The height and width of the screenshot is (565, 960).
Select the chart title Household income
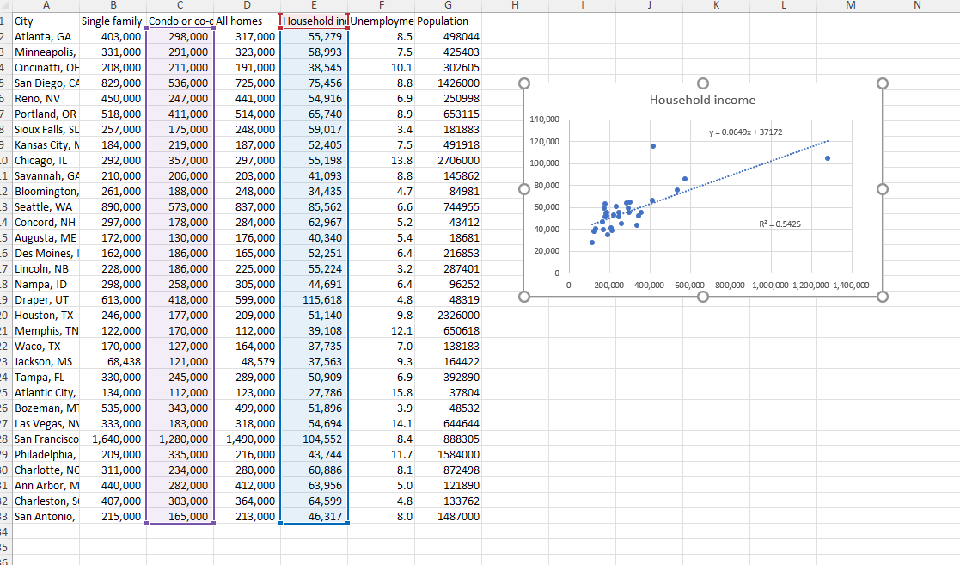(x=702, y=100)
